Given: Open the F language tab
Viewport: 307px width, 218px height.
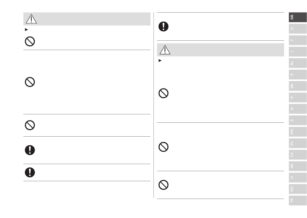Looking at the screenshot, I should coord(298,40).
